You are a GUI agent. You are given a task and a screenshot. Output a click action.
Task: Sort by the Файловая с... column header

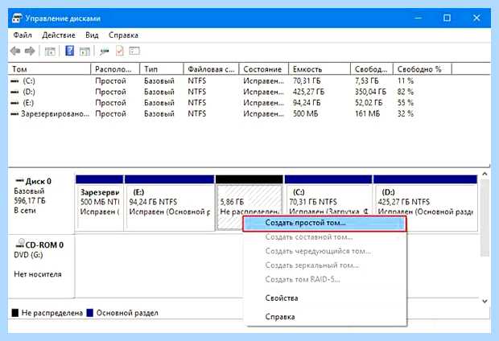[211, 69]
